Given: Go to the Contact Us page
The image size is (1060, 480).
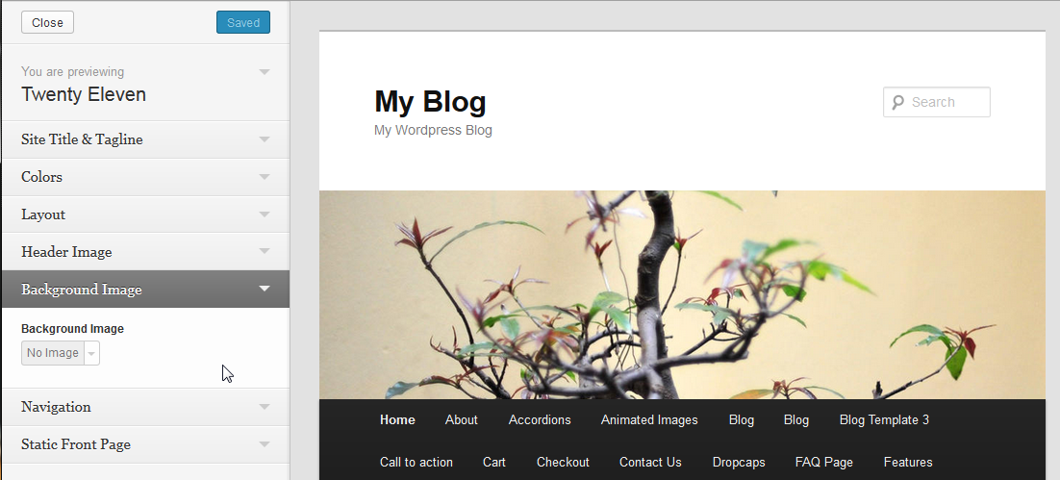Looking at the screenshot, I should (x=650, y=463).
